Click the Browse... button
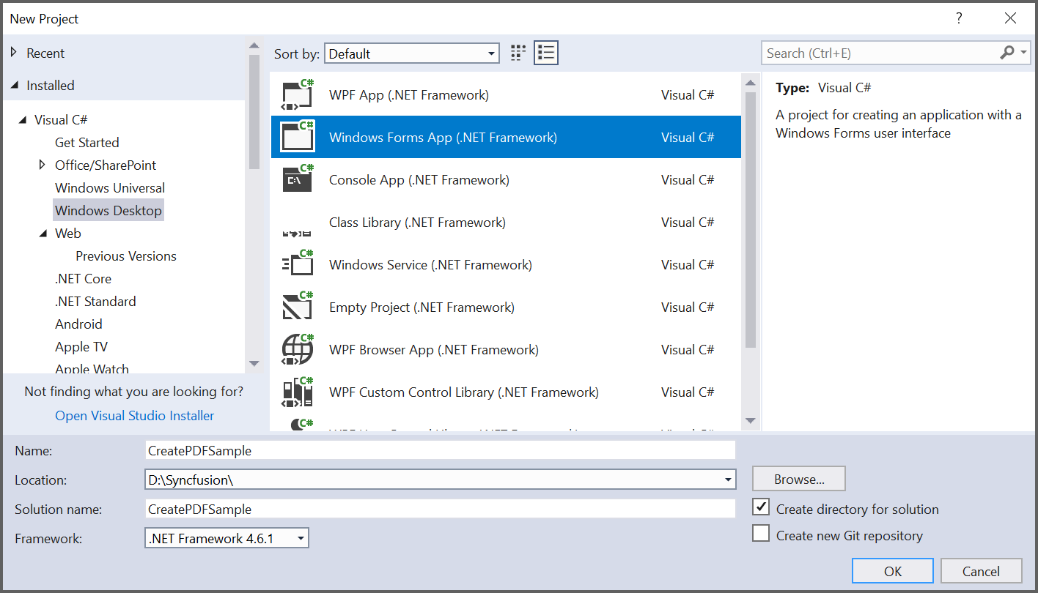The height and width of the screenshot is (593, 1038). (799, 479)
